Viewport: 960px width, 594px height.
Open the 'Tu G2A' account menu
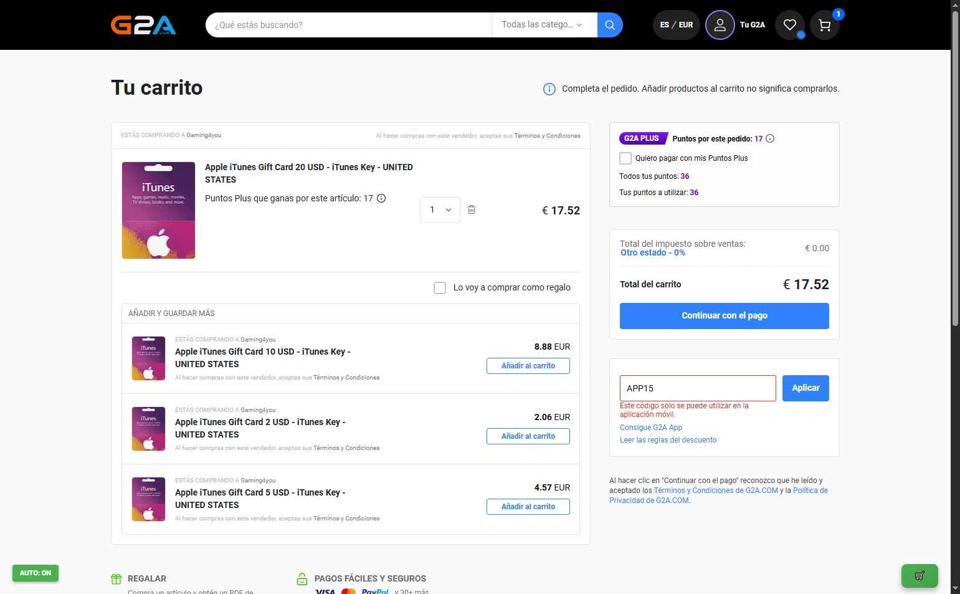click(x=753, y=25)
